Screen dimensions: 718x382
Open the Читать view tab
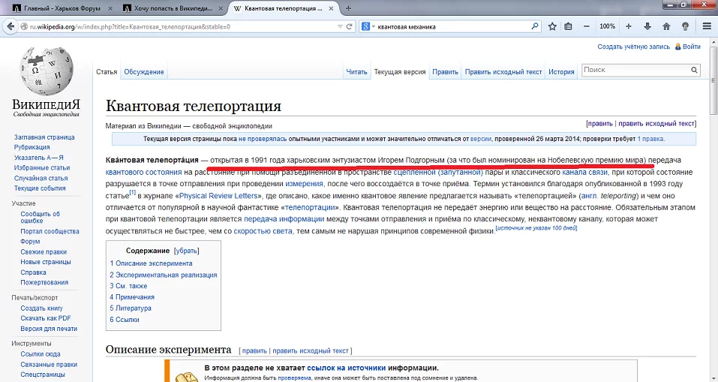click(x=356, y=72)
